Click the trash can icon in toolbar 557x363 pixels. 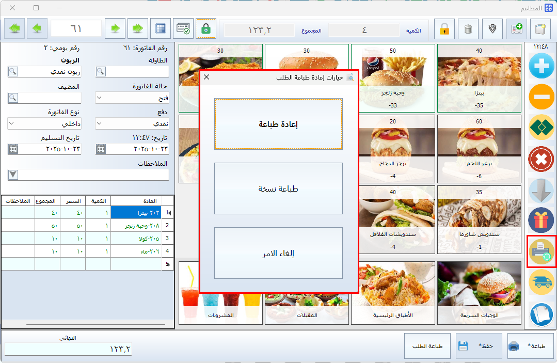(468, 29)
